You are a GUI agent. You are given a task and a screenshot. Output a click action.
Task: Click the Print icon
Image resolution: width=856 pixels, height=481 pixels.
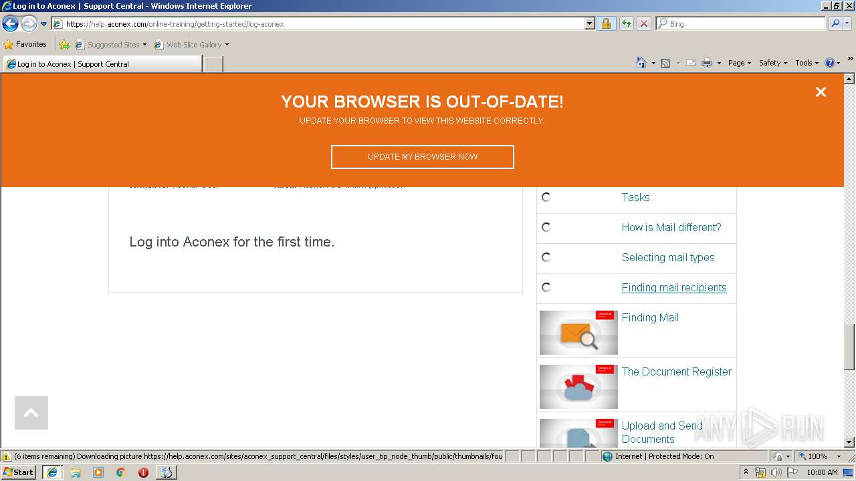(x=706, y=63)
